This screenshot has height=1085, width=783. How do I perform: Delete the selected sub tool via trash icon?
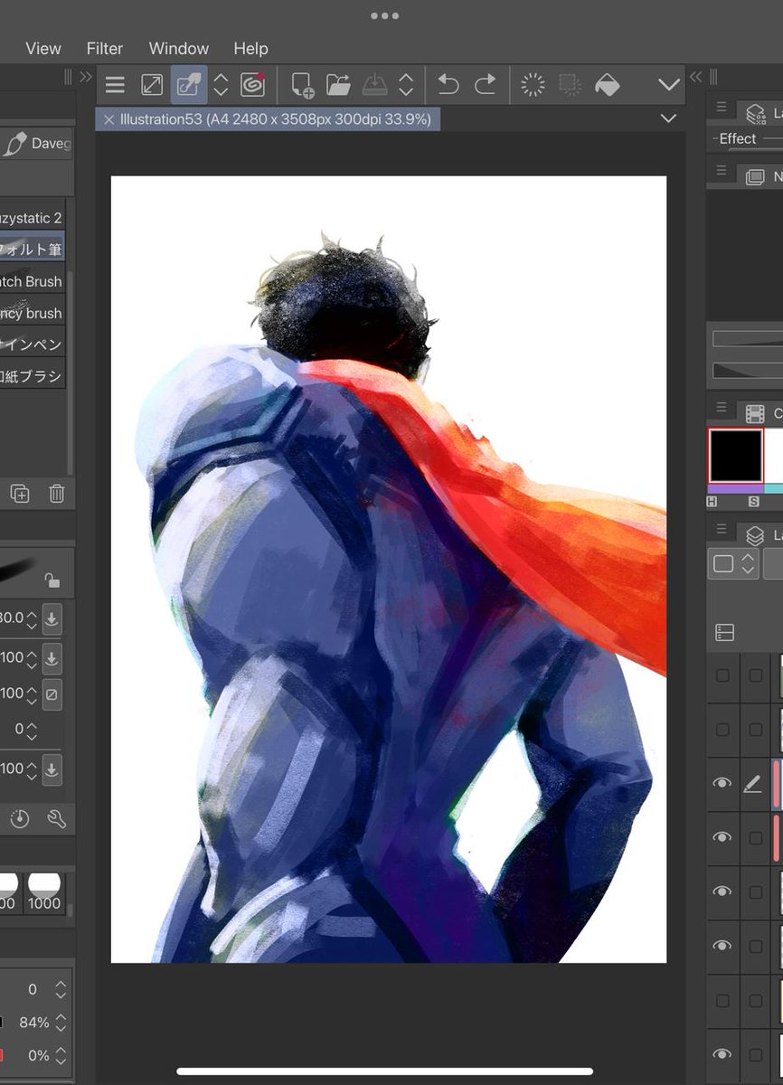[x=56, y=494]
